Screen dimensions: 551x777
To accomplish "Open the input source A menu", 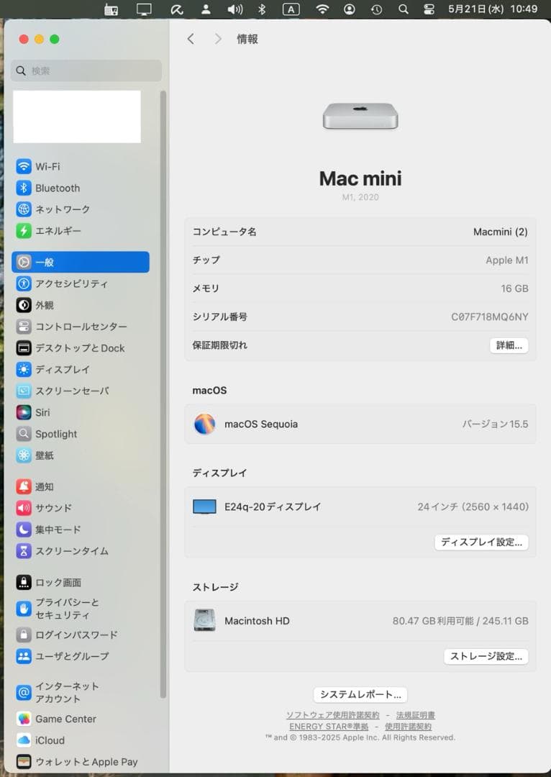I will click(291, 9).
